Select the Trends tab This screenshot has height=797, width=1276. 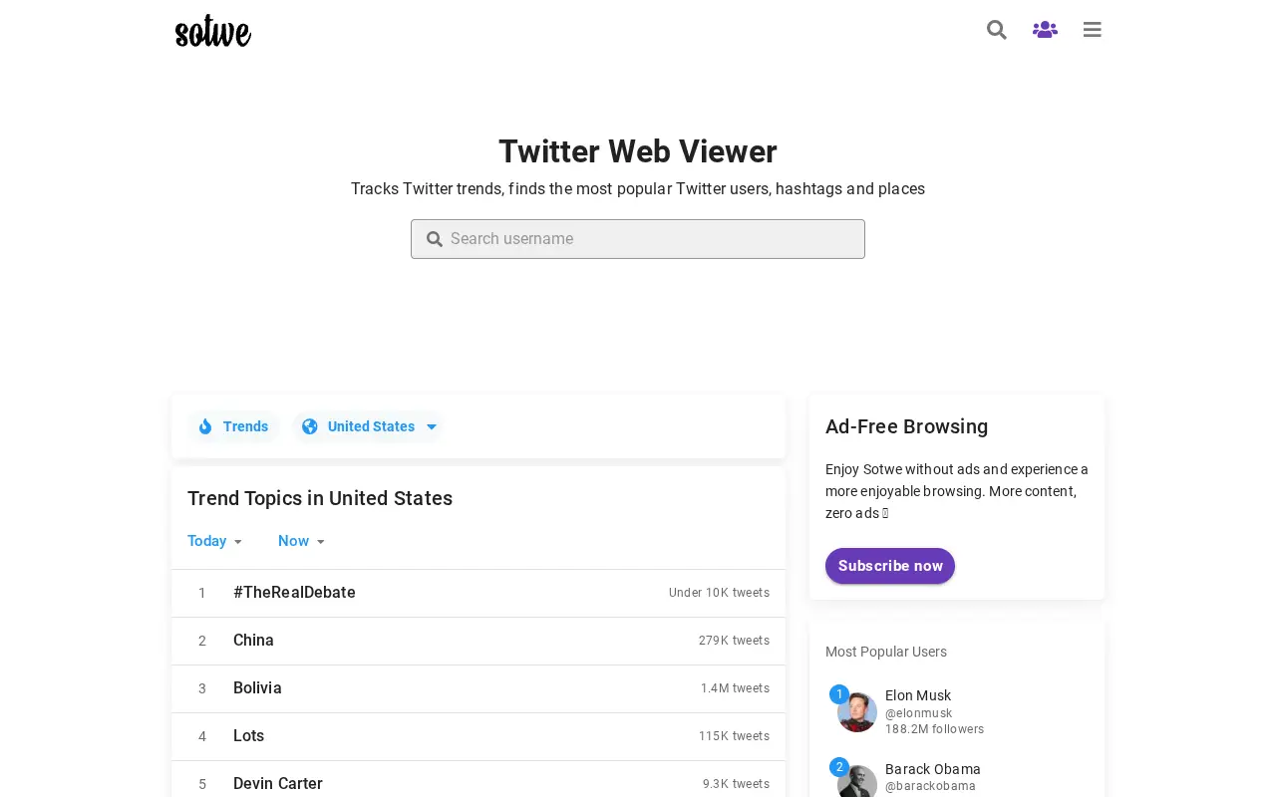233,426
